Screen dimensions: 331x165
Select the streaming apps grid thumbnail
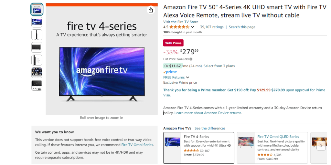tap(37, 73)
